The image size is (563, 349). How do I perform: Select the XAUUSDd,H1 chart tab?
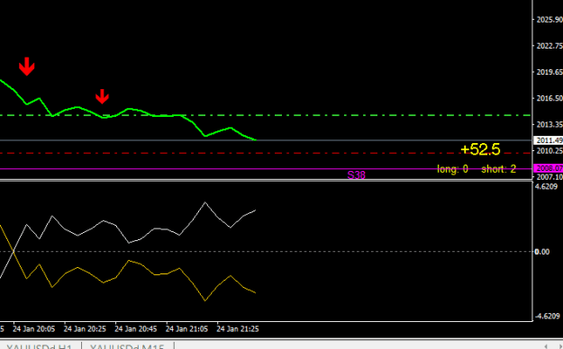coord(40,347)
